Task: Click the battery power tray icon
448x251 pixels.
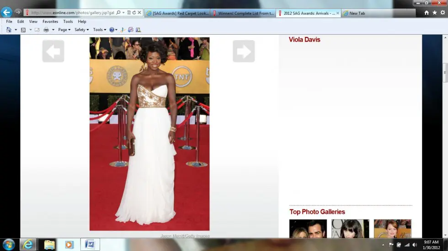Action: point(399,245)
